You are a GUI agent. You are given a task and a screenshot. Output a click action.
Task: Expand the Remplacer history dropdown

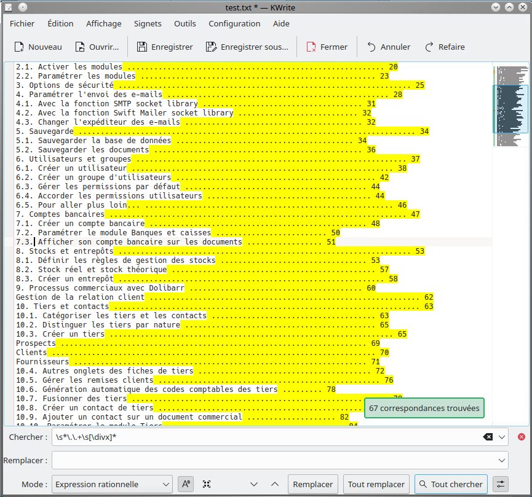[x=502, y=460]
